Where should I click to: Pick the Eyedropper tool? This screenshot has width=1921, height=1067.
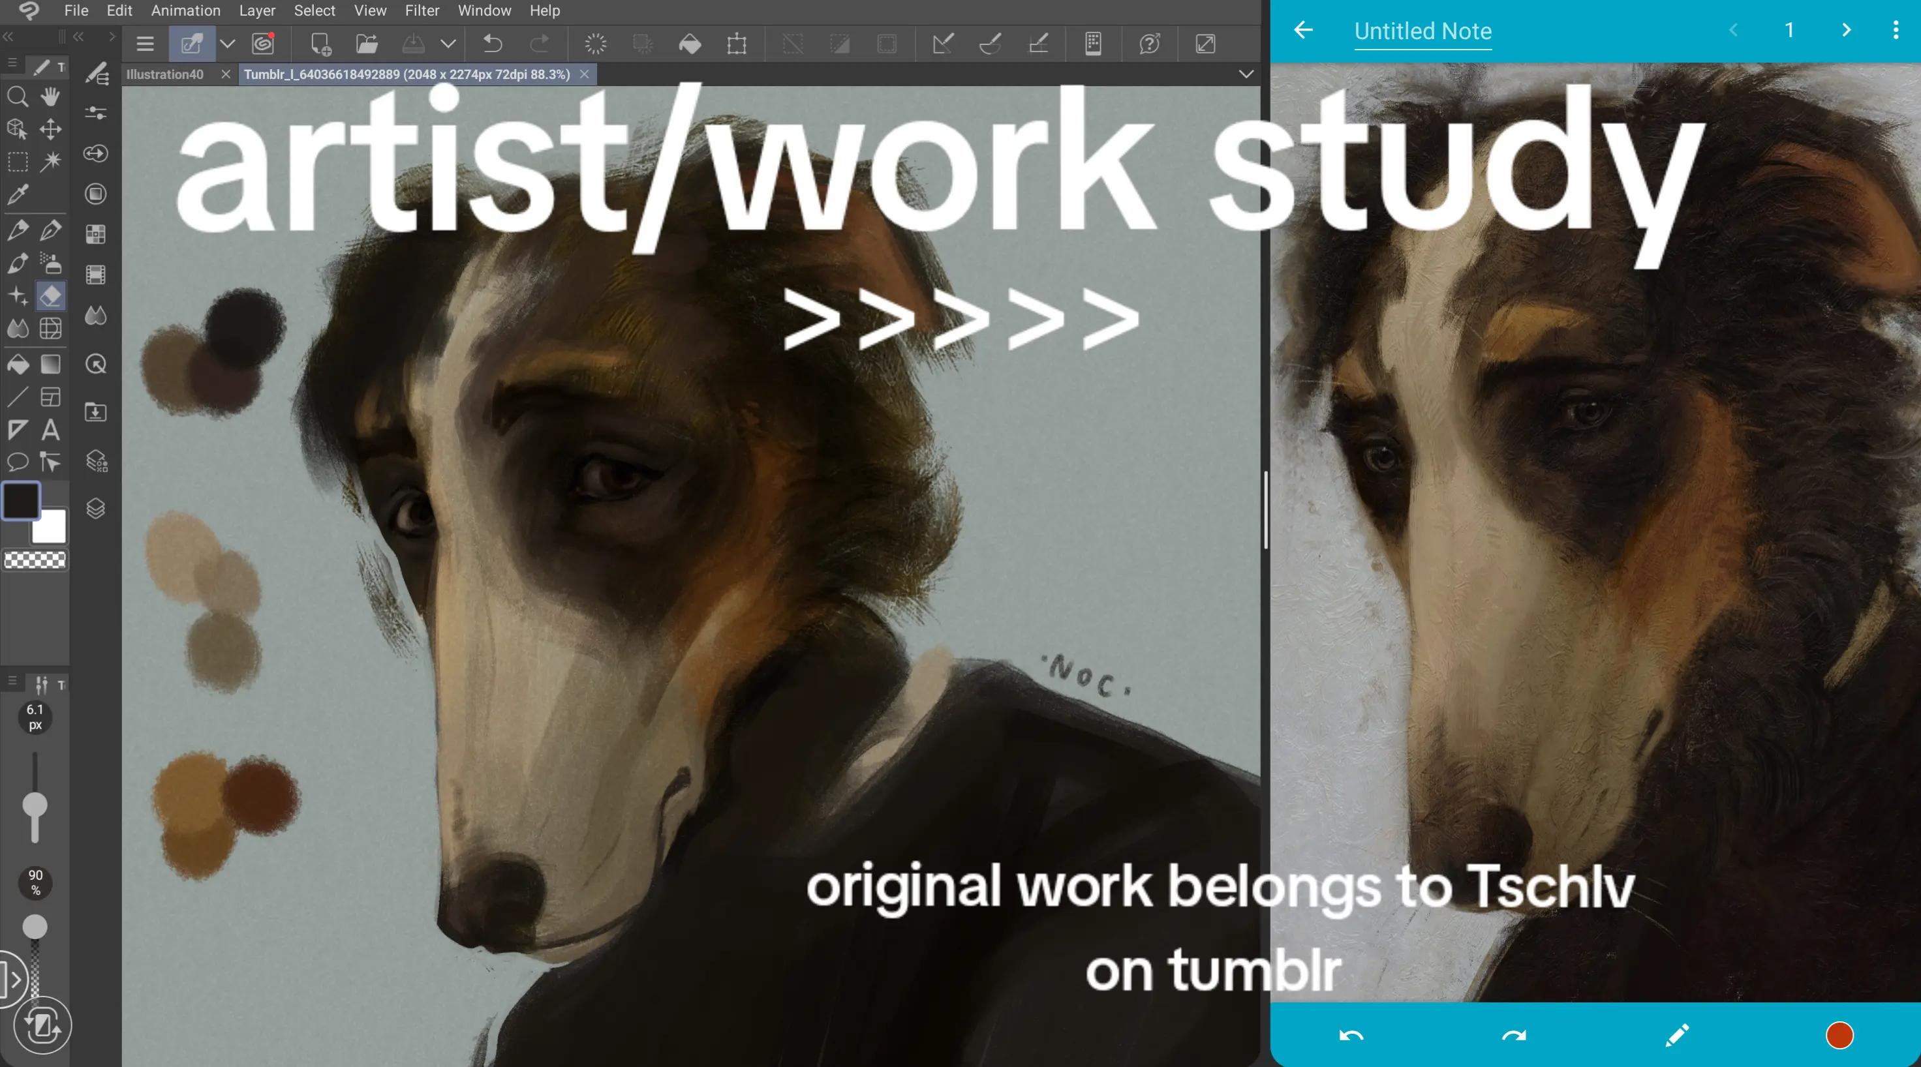(18, 194)
